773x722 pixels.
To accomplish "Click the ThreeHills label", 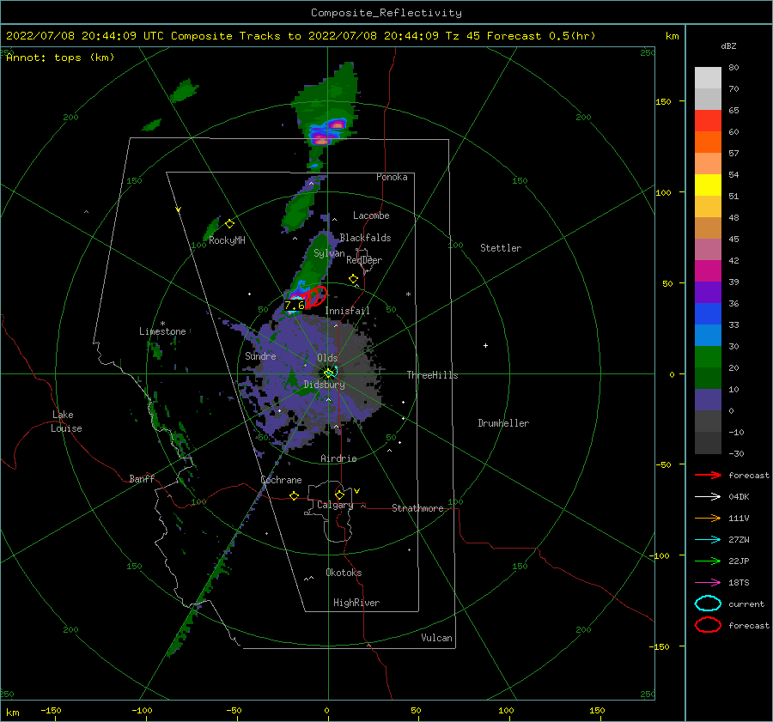I will point(432,375).
